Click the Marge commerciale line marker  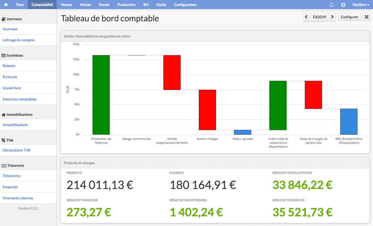tap(137, 55)
